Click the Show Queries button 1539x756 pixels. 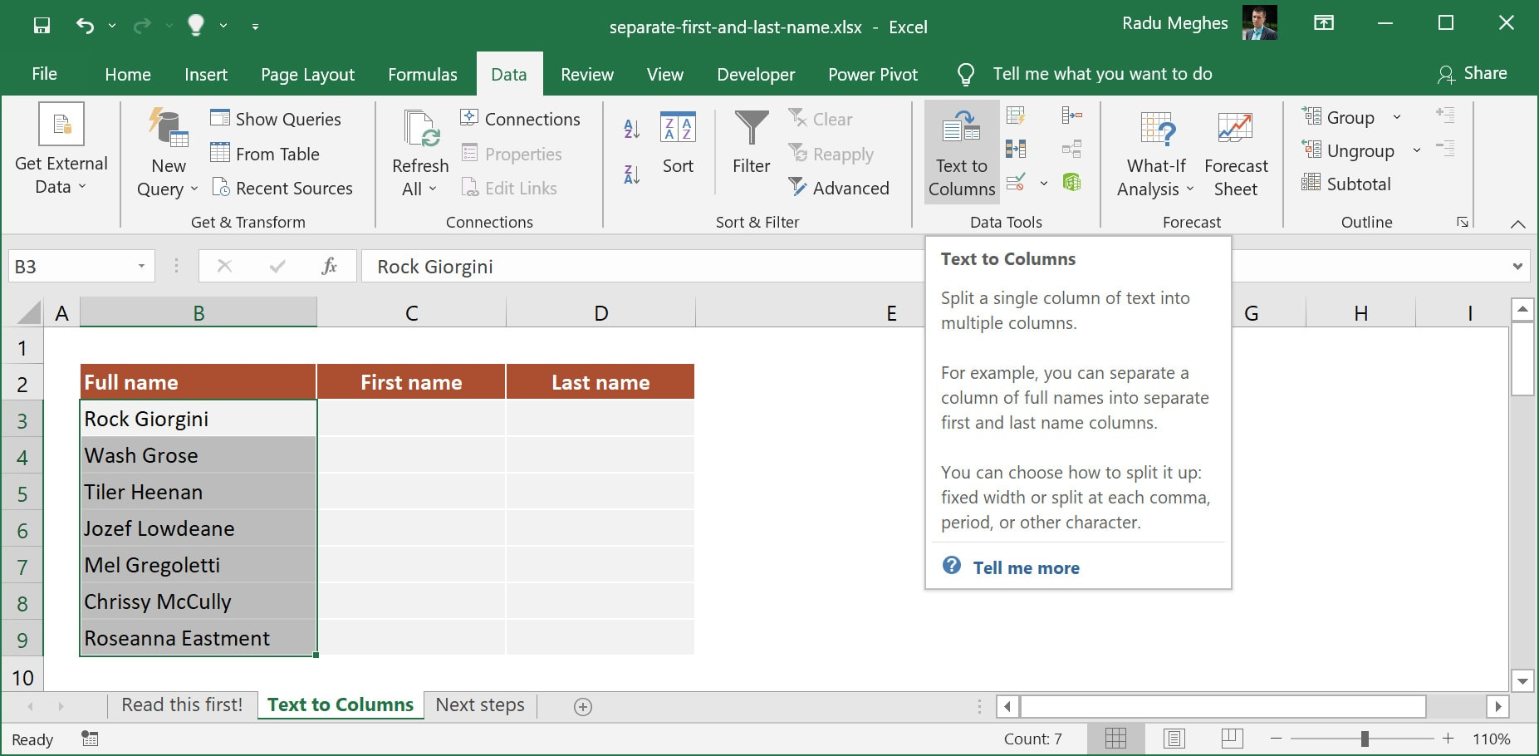click(x=277, y=119)
